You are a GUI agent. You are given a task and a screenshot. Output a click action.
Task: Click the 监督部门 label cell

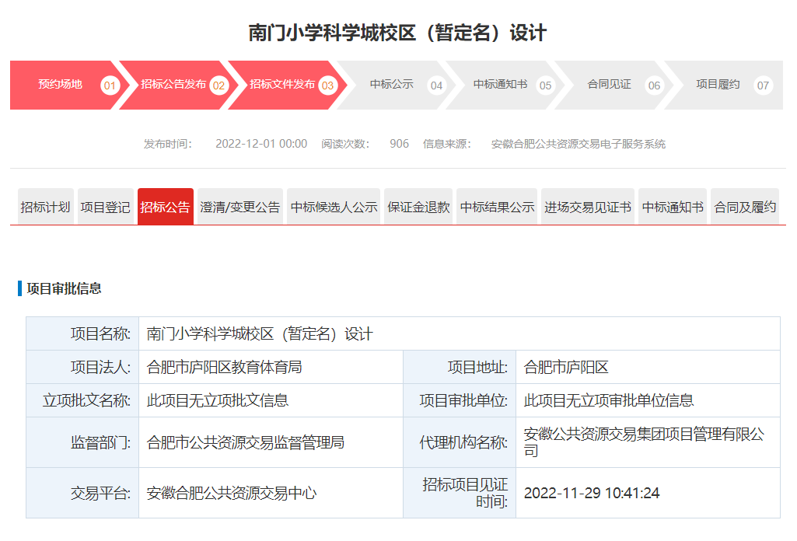click(82, 442)
